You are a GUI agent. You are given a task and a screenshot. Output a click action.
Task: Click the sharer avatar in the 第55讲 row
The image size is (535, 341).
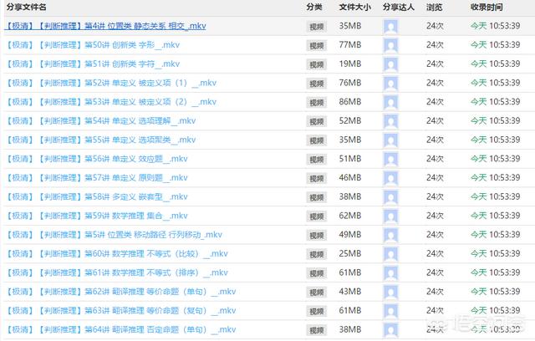[x=390, y=140]
